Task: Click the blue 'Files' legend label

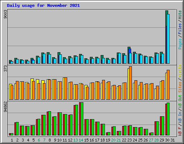Action: pyautogui.click(x=180, y=29)
